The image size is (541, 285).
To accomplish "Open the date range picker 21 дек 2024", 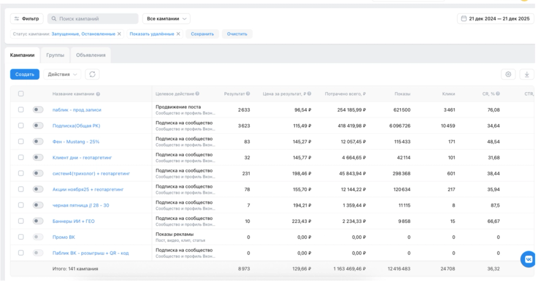I will 496,18.
